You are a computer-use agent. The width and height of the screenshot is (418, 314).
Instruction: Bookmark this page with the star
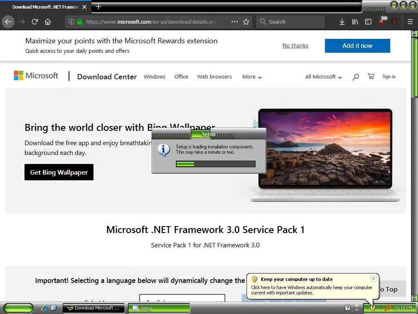246,22
